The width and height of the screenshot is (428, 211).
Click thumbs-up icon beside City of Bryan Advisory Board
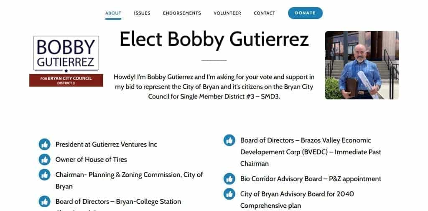click(x=229, y=194)
